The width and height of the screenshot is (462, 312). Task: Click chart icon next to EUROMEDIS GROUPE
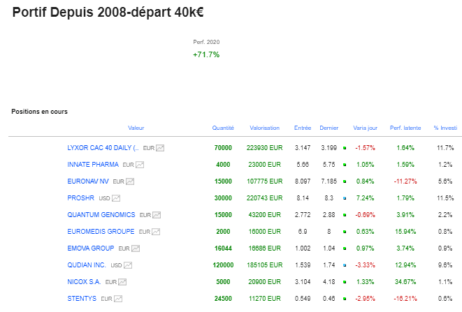[155, 232]
